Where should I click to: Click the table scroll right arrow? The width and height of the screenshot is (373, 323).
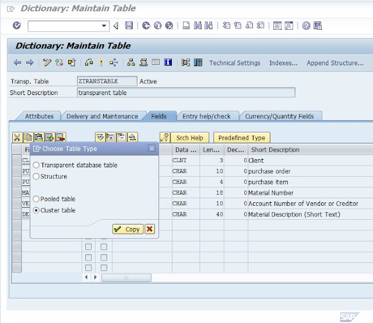click(x=95, y=277)
